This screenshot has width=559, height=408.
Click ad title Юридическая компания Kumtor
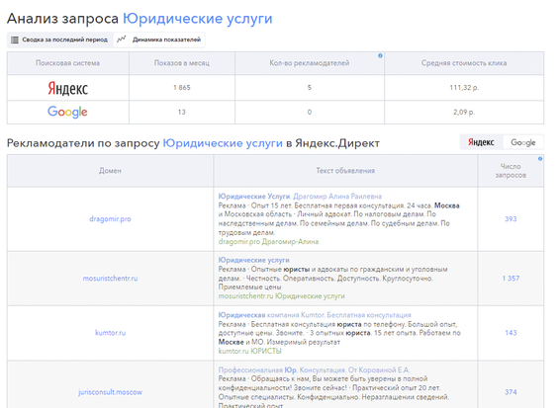(x=315, y=315)
